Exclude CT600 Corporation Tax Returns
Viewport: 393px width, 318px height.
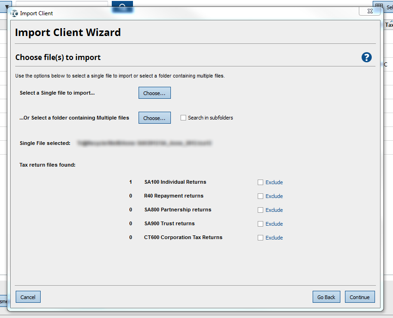260,238
